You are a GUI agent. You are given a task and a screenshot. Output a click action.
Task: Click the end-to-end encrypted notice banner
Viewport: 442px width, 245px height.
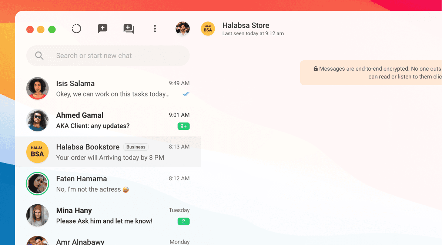pos(371,73)
